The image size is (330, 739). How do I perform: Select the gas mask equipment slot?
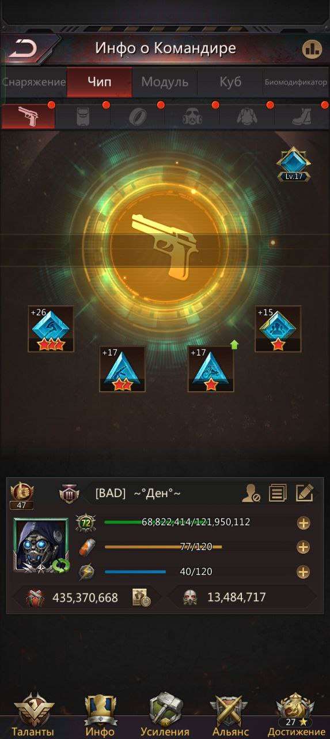coord(193,116)
